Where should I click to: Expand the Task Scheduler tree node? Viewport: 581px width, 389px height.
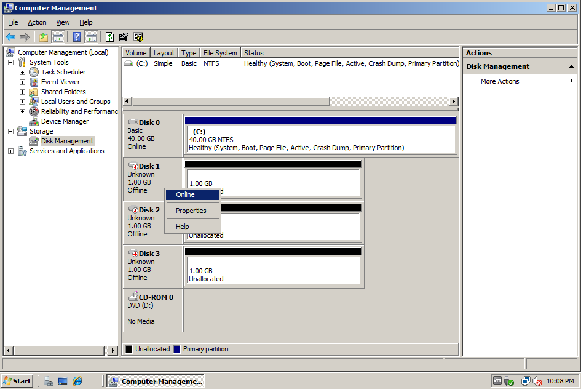tap(22, 72)
